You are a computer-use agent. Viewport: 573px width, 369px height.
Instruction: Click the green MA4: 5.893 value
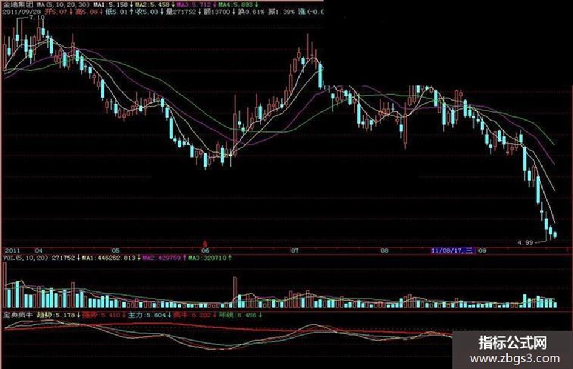236,5
